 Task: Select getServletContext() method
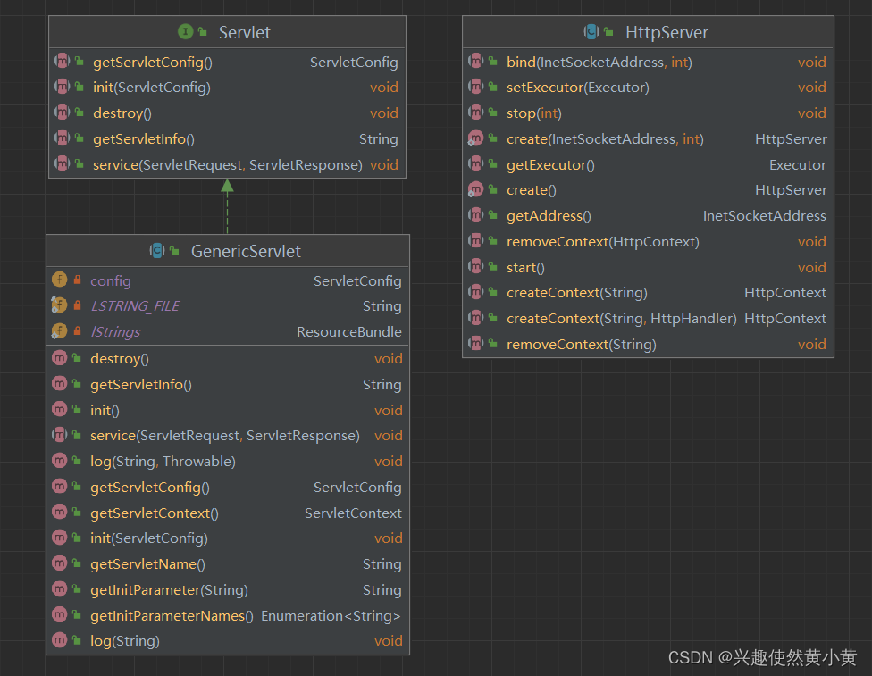click(154, 513)
